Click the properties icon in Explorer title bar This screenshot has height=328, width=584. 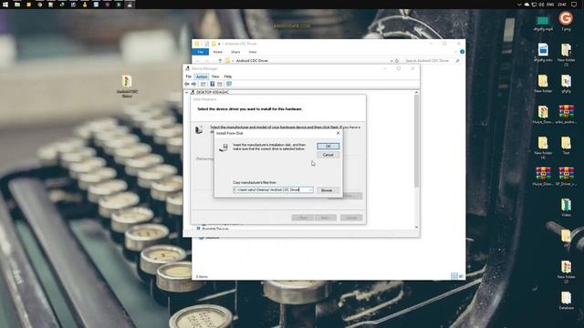coord(206,44)
